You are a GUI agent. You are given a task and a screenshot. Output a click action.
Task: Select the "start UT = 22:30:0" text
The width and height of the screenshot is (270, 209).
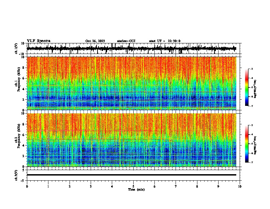[x=165, y=41]
